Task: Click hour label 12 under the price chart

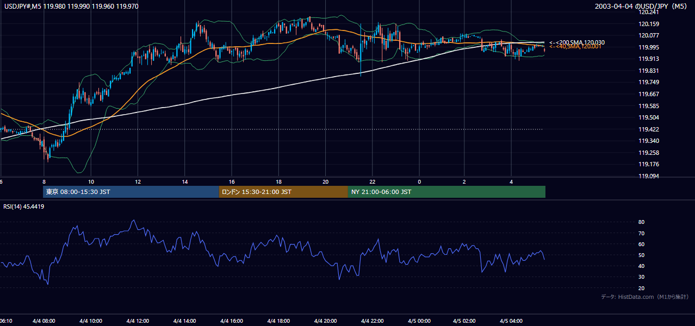Action: pyautogui.click(x=138, y=181)
